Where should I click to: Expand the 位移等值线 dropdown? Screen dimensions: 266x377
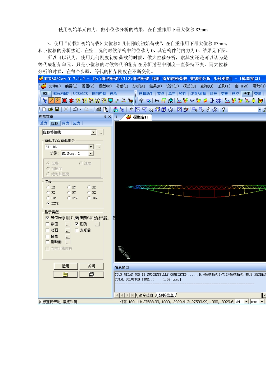[x=94, y=132]
